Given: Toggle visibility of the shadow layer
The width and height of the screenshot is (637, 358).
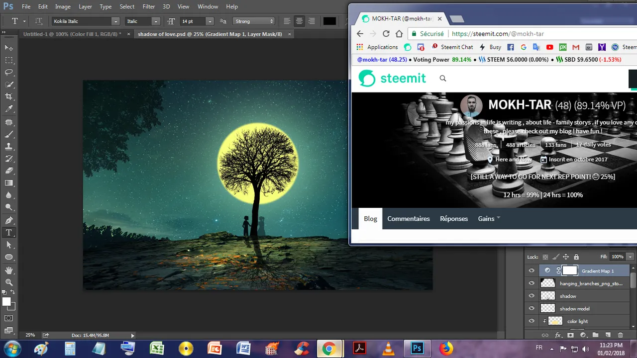Looking at the screenshot, I should click(531, 296).
